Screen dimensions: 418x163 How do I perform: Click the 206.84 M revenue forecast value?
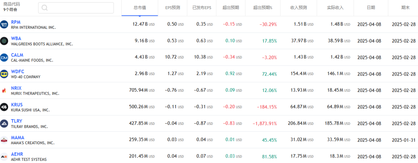(301, 124)
